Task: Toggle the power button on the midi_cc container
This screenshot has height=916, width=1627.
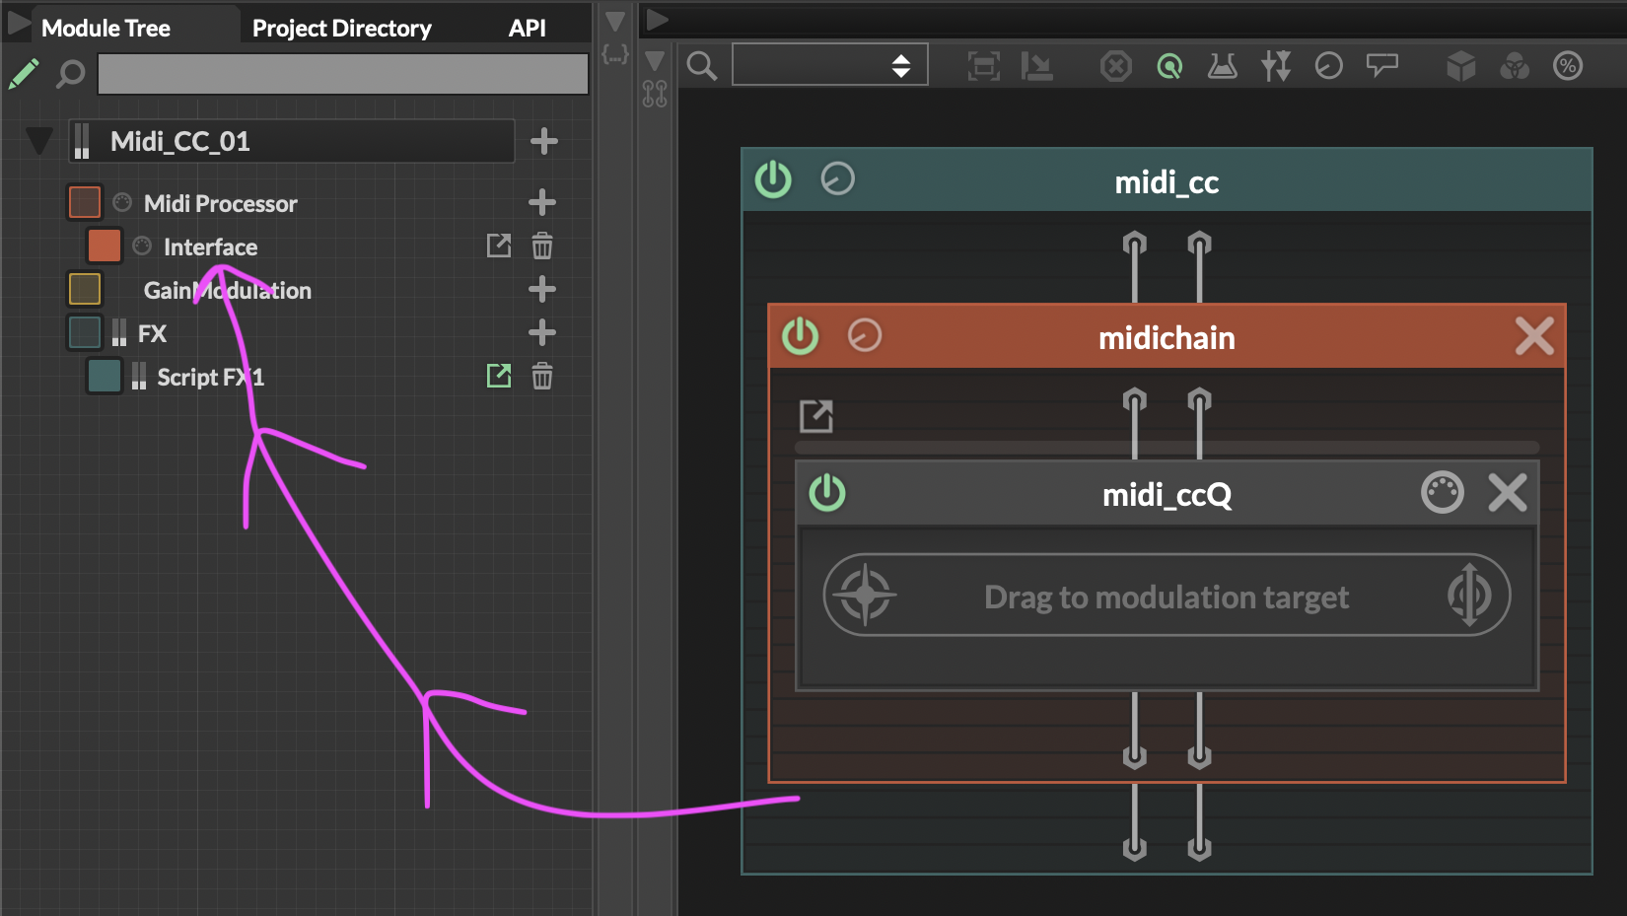Action: (x=773, y=180)
